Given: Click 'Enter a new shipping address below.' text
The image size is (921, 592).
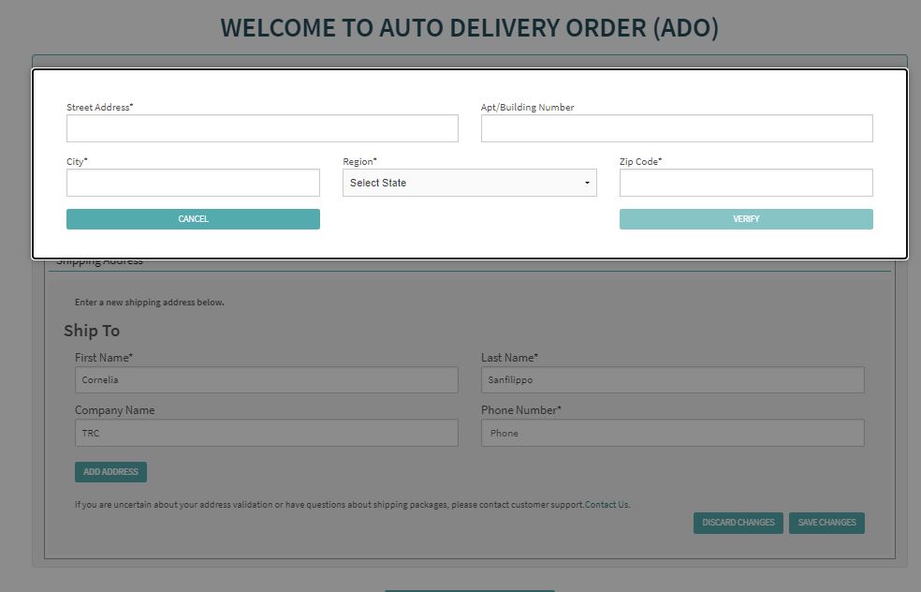Looking at the screenshot, I should 149,303.
